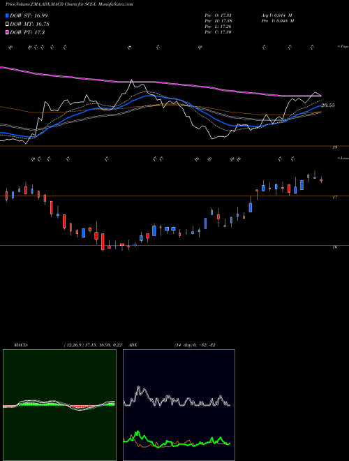Click the 'Pre H: 17.38' high value
The width and height of the screenshot is (349, 461).
218,21
